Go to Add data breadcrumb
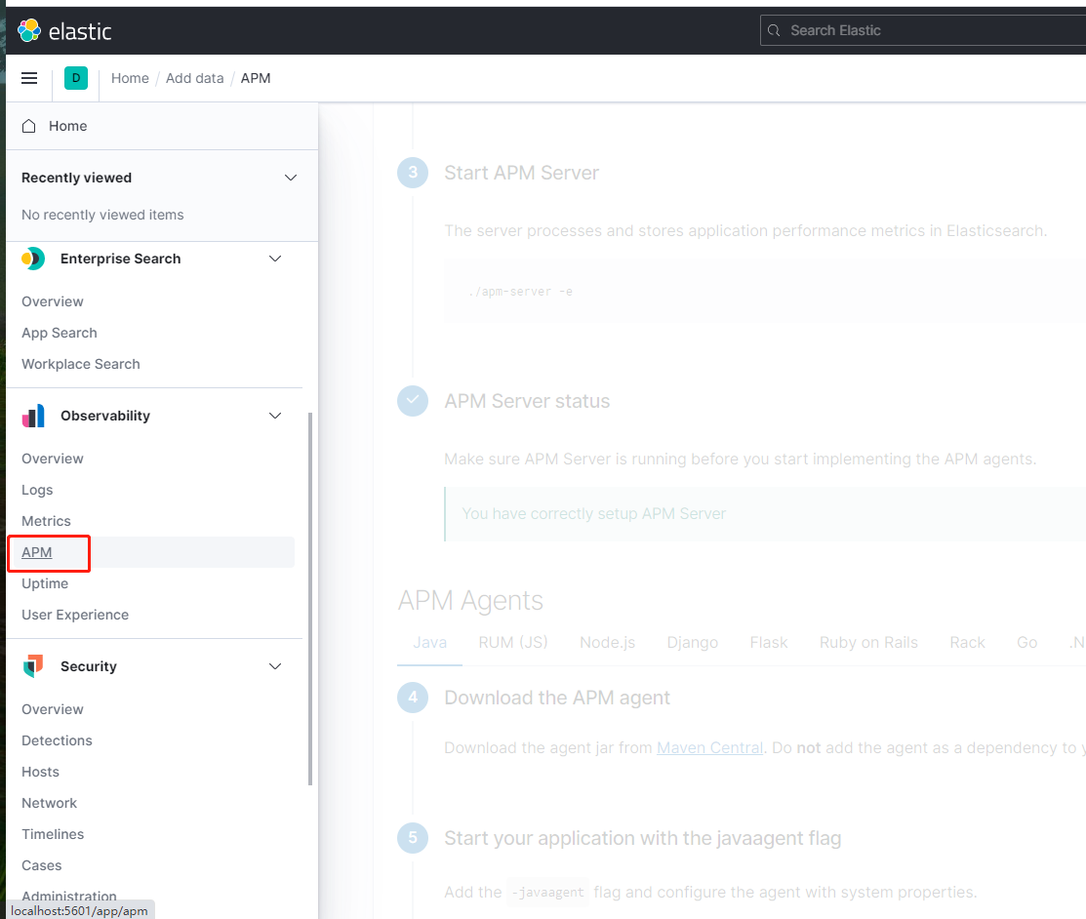 click(194, 78)
